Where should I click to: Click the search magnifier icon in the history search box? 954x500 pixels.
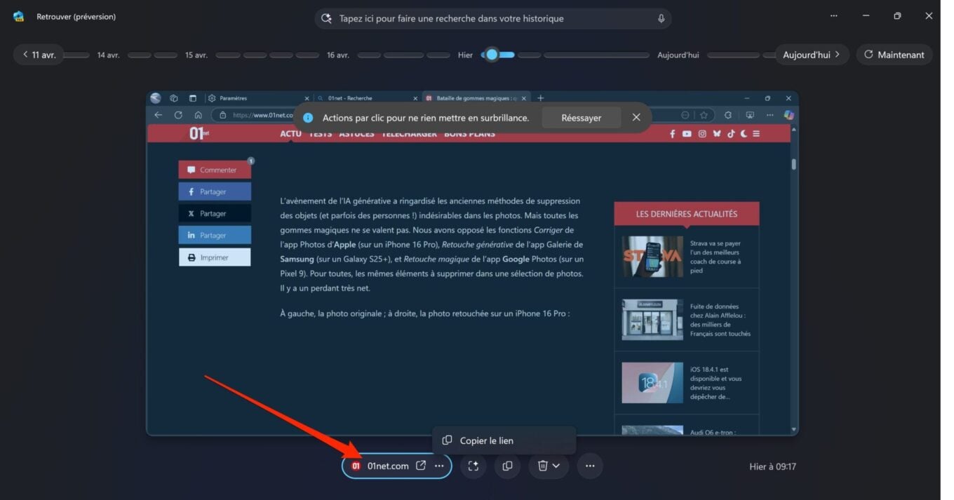tap(326, 19)
